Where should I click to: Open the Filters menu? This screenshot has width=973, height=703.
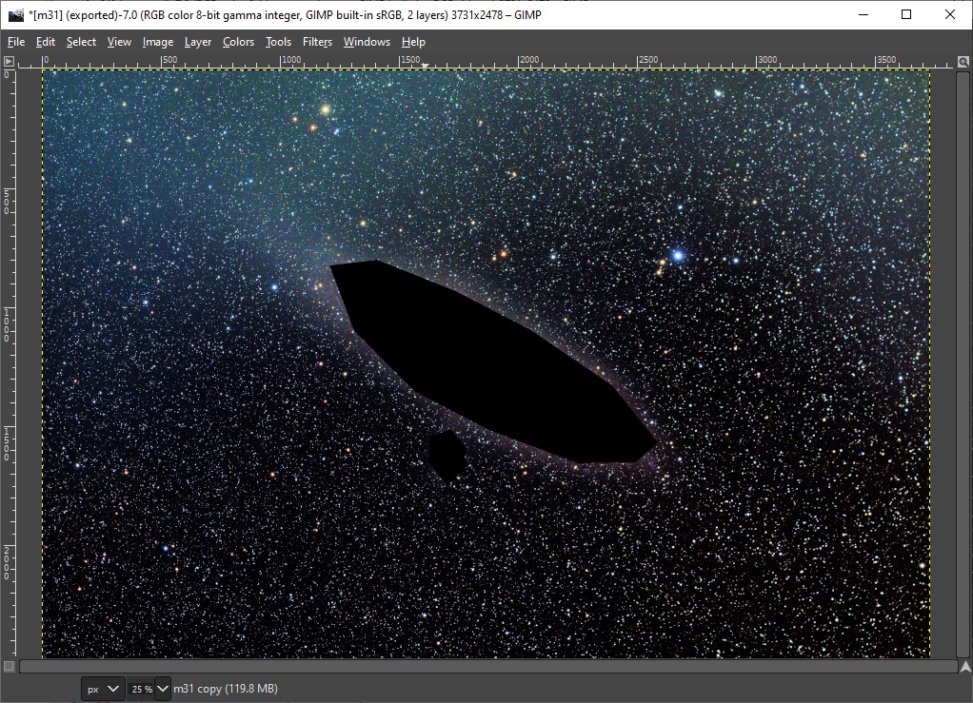tap(317, 42)
